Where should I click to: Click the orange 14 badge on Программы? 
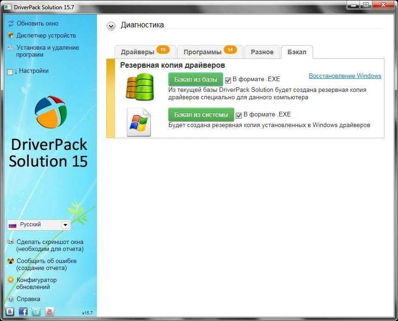230,50
